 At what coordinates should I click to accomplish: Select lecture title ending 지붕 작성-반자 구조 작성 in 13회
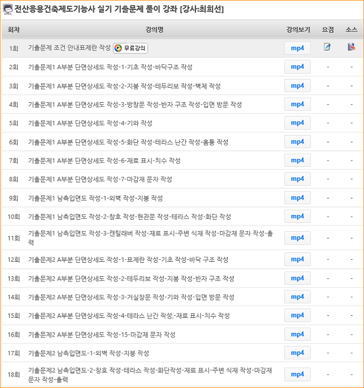(x=131, y=278)
